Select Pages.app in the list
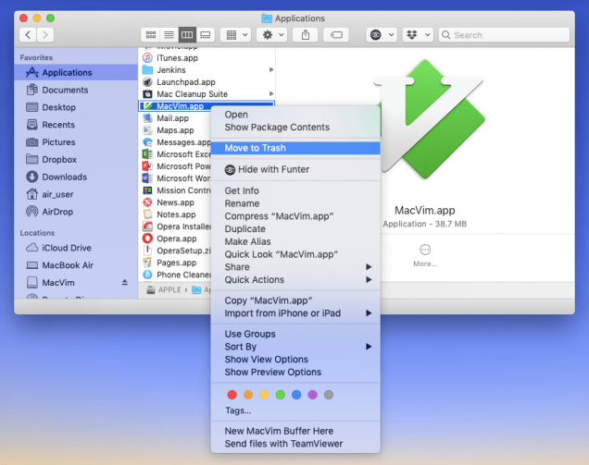 (175, 263)
